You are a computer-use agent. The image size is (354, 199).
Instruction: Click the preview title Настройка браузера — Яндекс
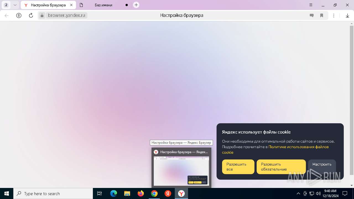(184, 152)
